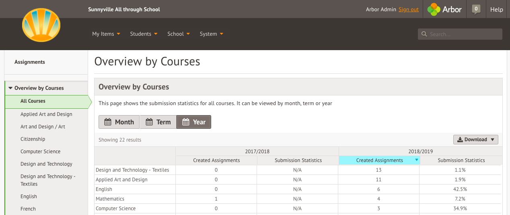
Task: Select Citizenship course in sidebar
Action: point(33,139)
